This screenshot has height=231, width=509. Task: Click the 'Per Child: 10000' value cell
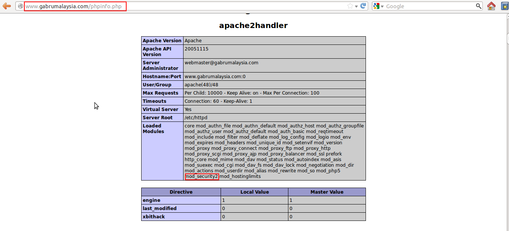tap(274, 93)
